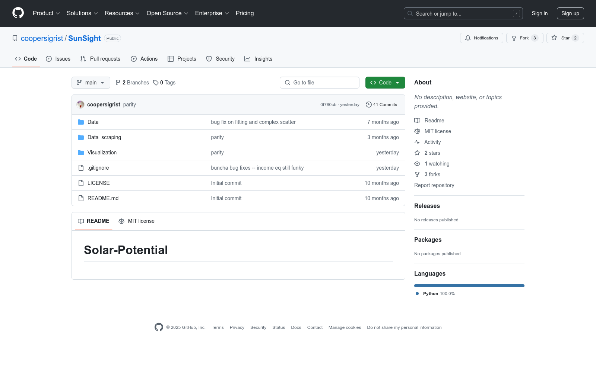Viewport: 596px width, 372px height.
Task: Click the search magnifier icon in header
Action: (x=410, y=13)
